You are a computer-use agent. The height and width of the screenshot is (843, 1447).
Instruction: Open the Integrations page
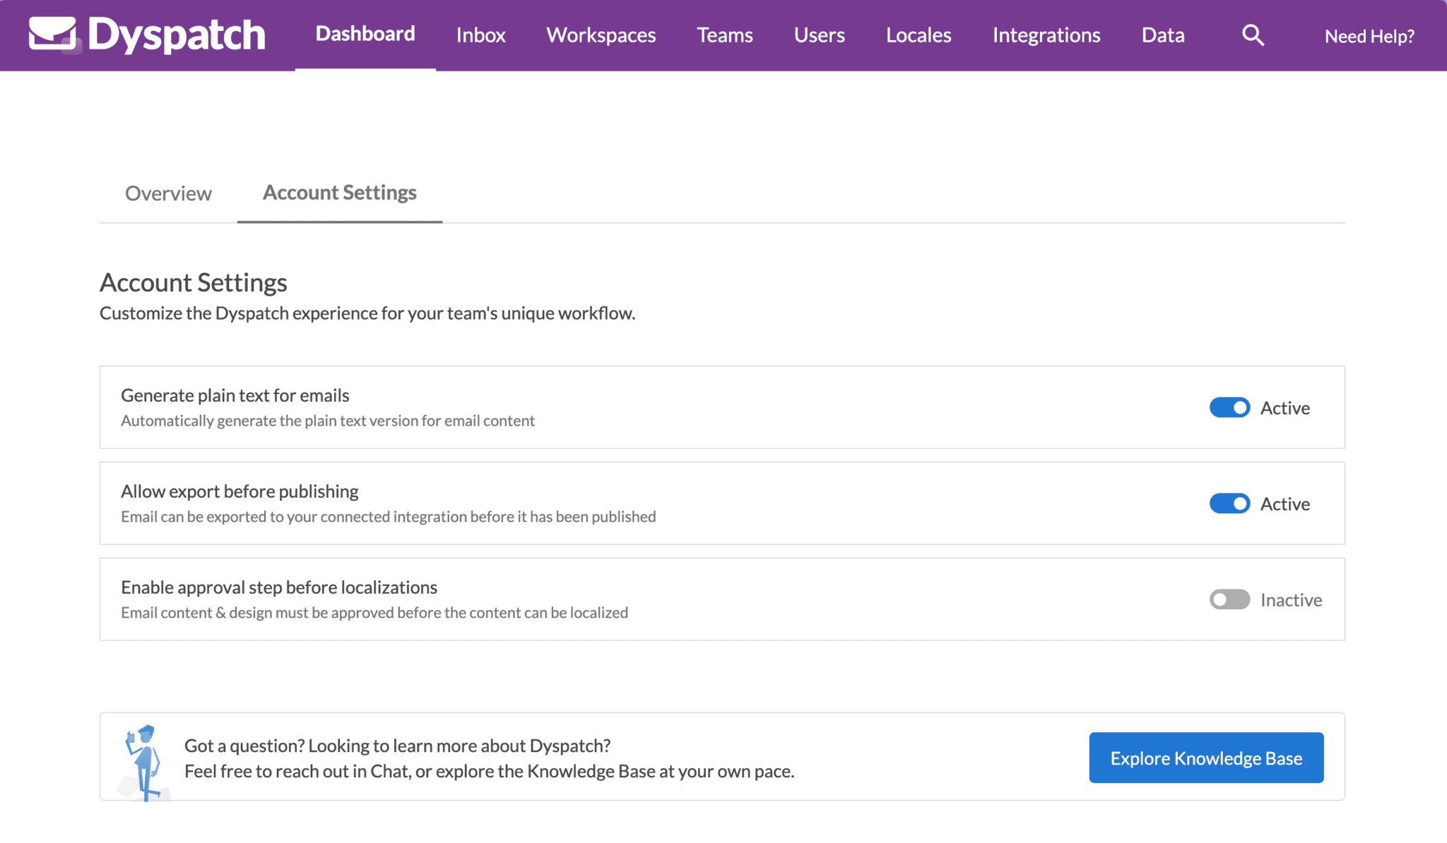(1046, 35)
